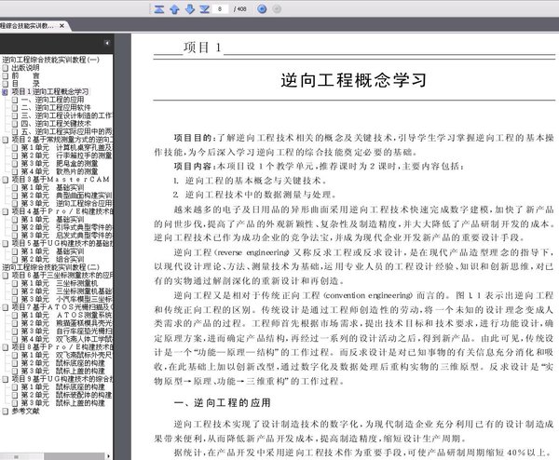Image resolution: width=559 pixels, height=460 pixels.
Task: Click section heading 一、逆向工程的应用 in page
Action: pos(222,402)
